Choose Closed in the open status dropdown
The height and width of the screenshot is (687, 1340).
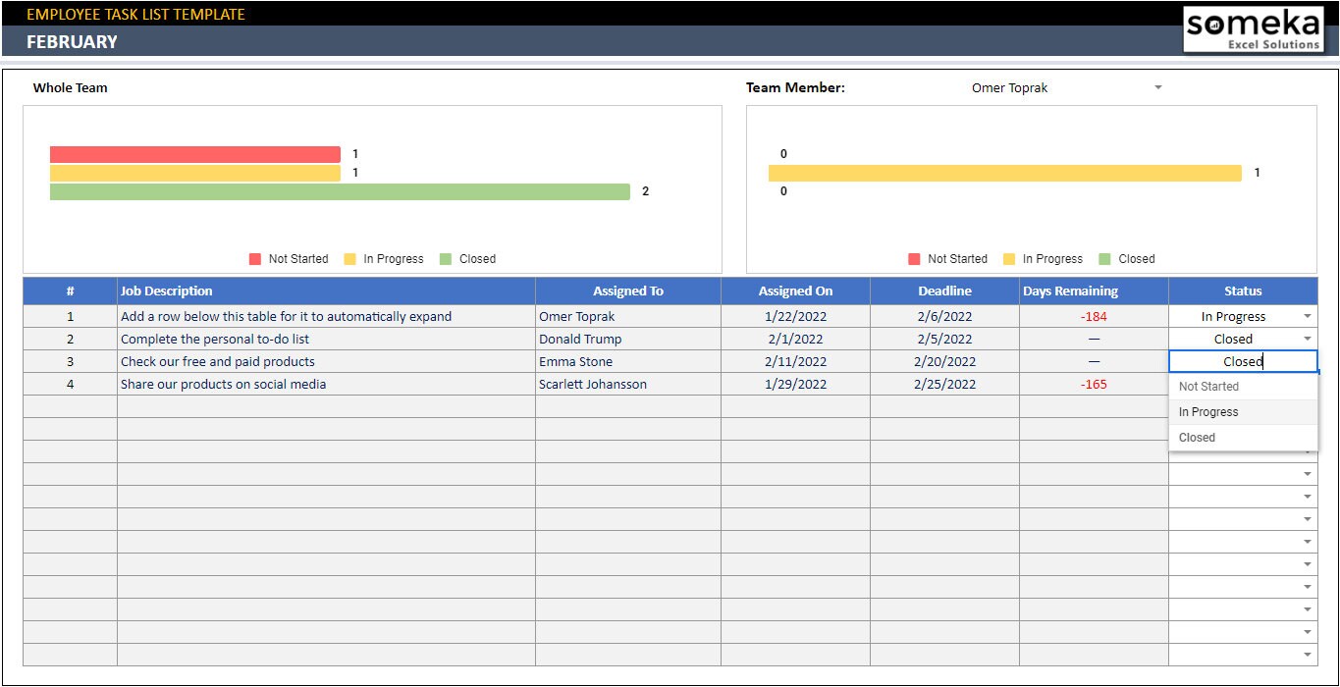pos(1197,437)
